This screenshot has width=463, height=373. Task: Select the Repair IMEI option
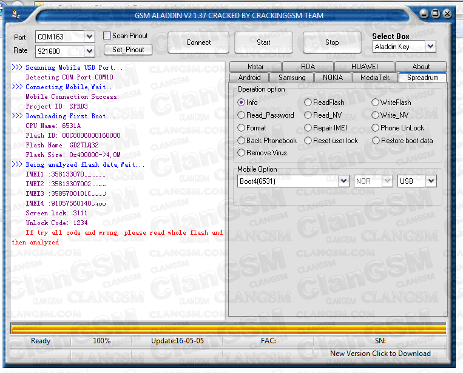pos(308,128)
